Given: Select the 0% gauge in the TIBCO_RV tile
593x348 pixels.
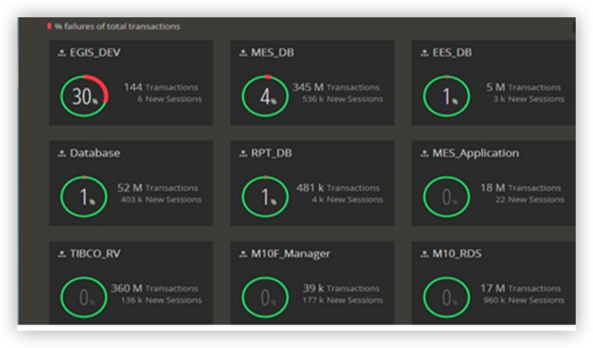Looking at the screenshot, I should (84, 297).
